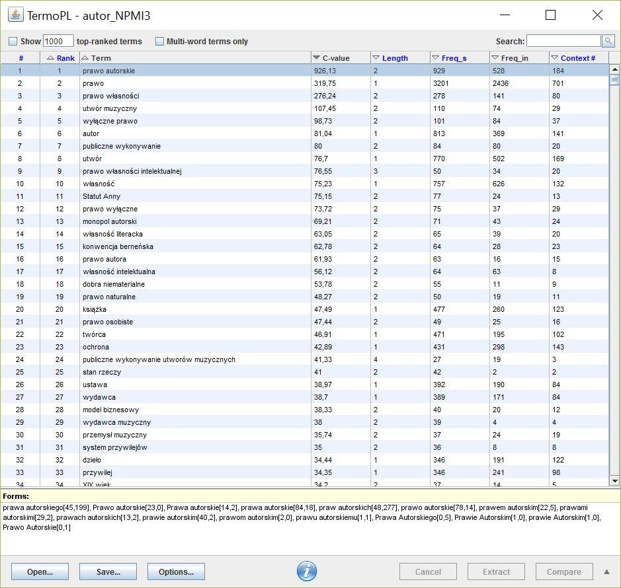The image size is (621, 588).
Task: Select the term 'model biznesowy'
Action: click(x=110, y=410)
